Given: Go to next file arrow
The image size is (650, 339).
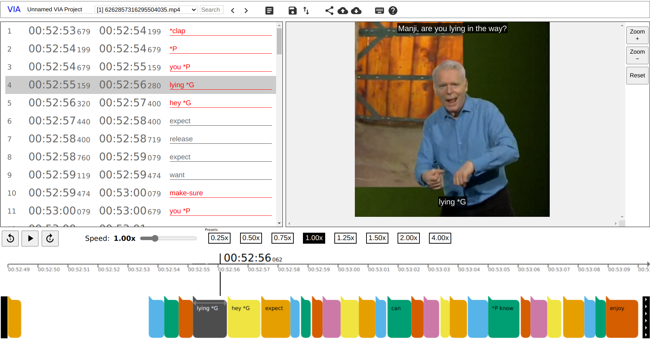Looking at the screenshot, I should (246, 11).
